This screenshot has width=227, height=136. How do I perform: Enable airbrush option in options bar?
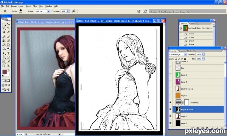[x=73, y=11]
